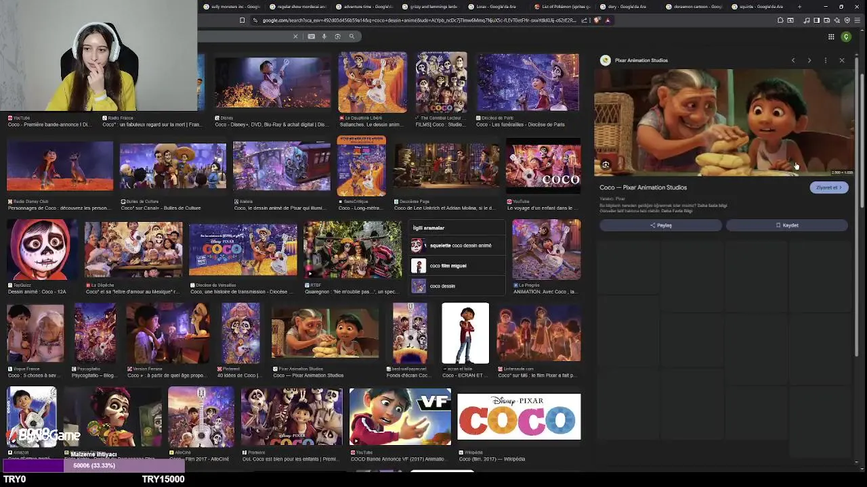Click the 'Paylaş' share button
The image size is (867, 487).
(660, 225)
